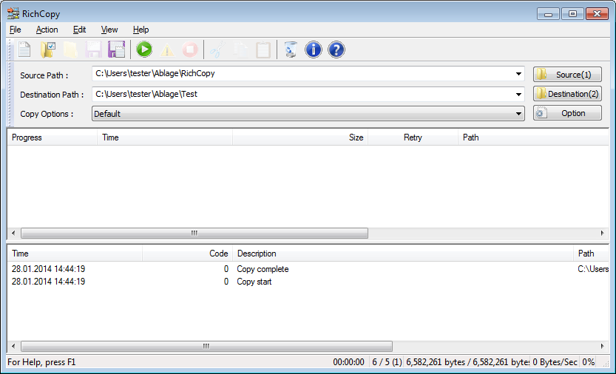This screenshot has width=616, height=374.
Task: Click the Progress column header
Action: (53, 137)
